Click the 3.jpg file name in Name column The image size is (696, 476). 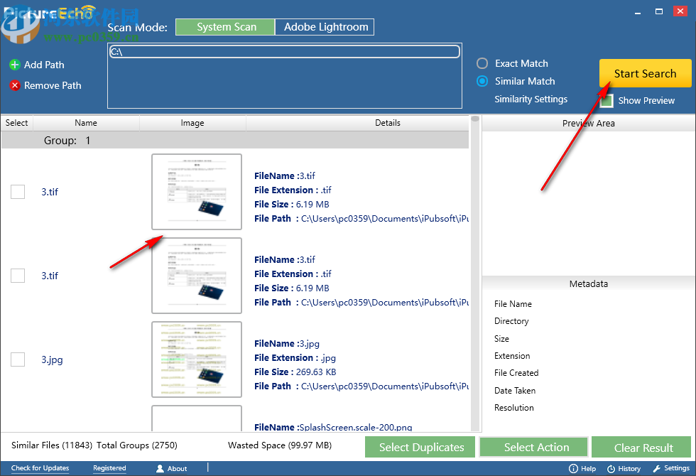[x=52, y=359]
